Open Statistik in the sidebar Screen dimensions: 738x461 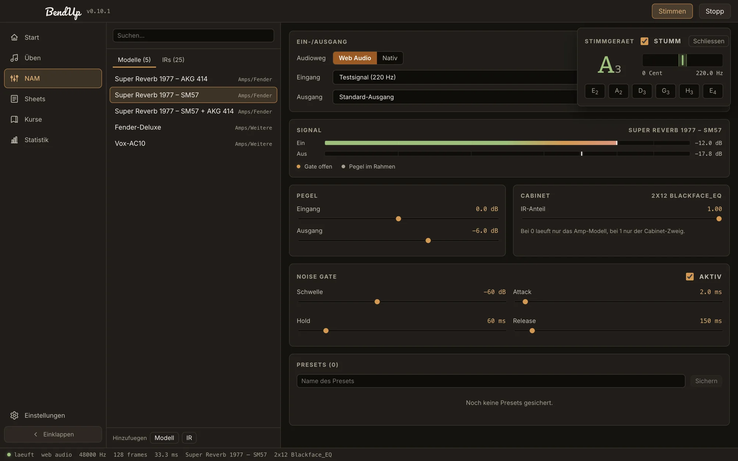(x=53, y=140)
